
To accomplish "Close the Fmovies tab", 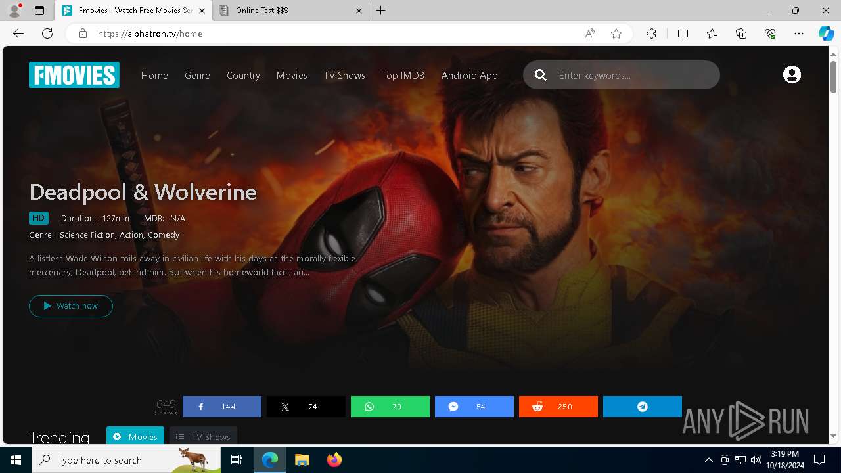I will coord(202,11).
